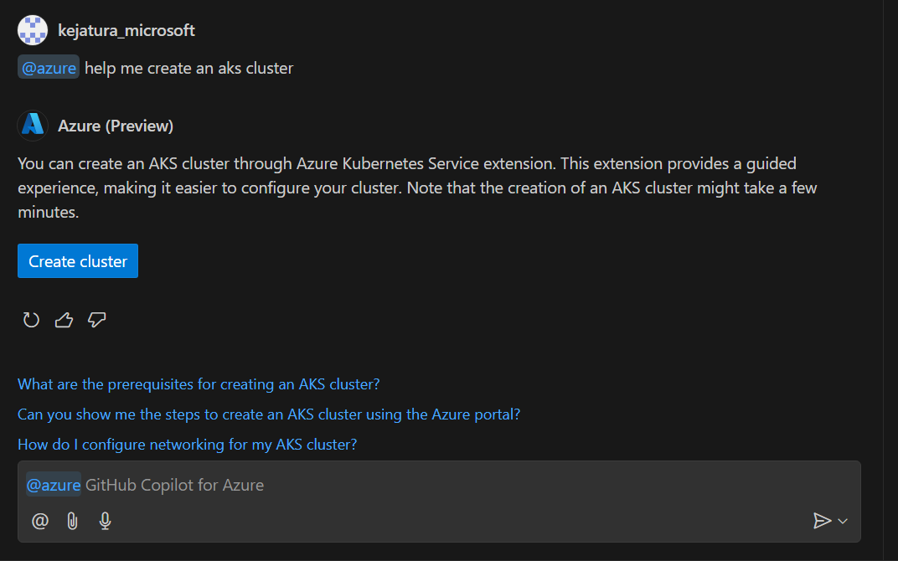Click the response paragraph about Azure Kubernetes Service

click(x=417, y=188)
